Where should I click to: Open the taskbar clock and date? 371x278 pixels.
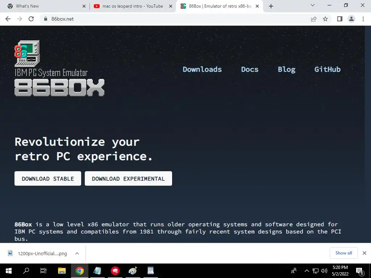[x=340, y=271]
